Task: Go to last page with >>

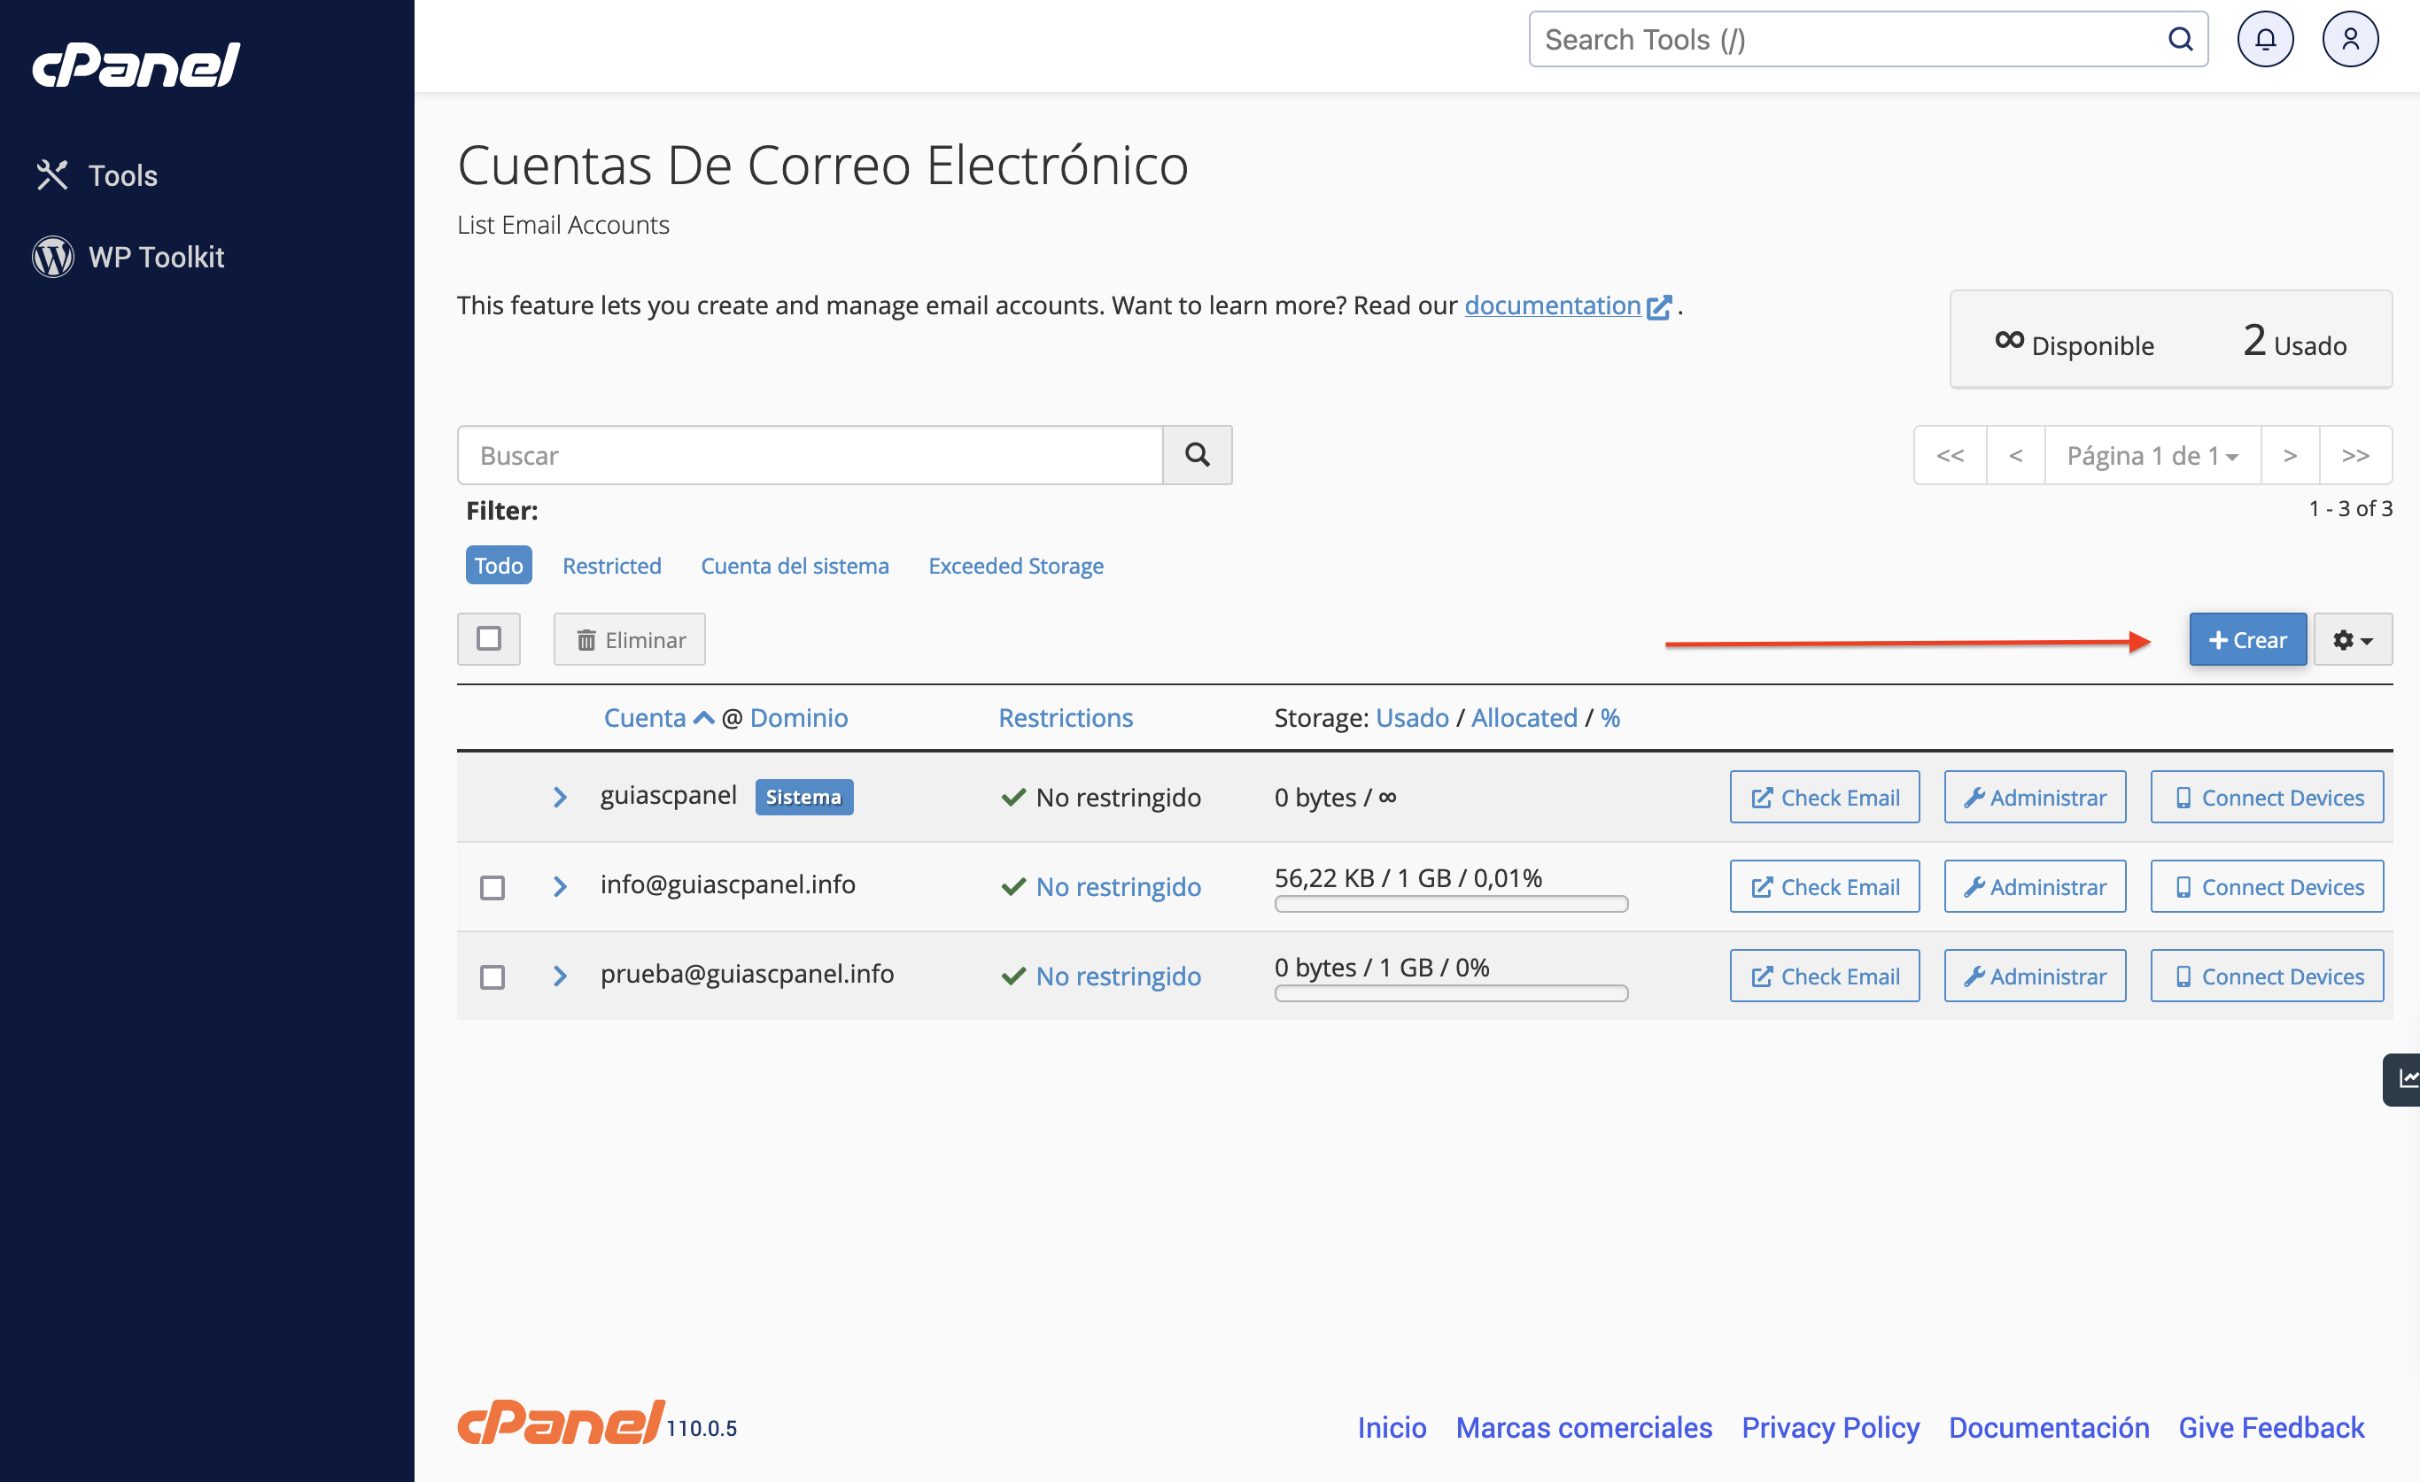Action: point(2355,455)
